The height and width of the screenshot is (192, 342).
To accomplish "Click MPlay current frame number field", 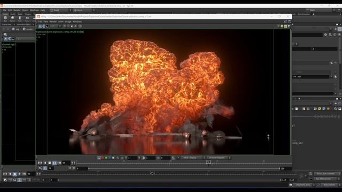I will click(66, 163).
